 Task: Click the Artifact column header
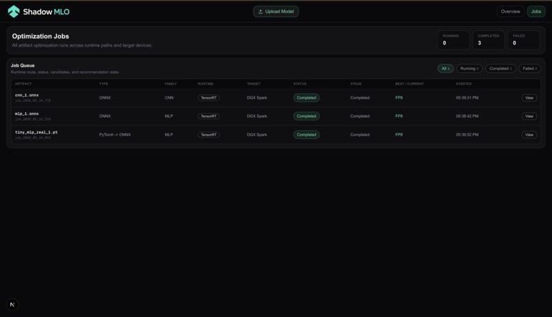tap(23, 84)
